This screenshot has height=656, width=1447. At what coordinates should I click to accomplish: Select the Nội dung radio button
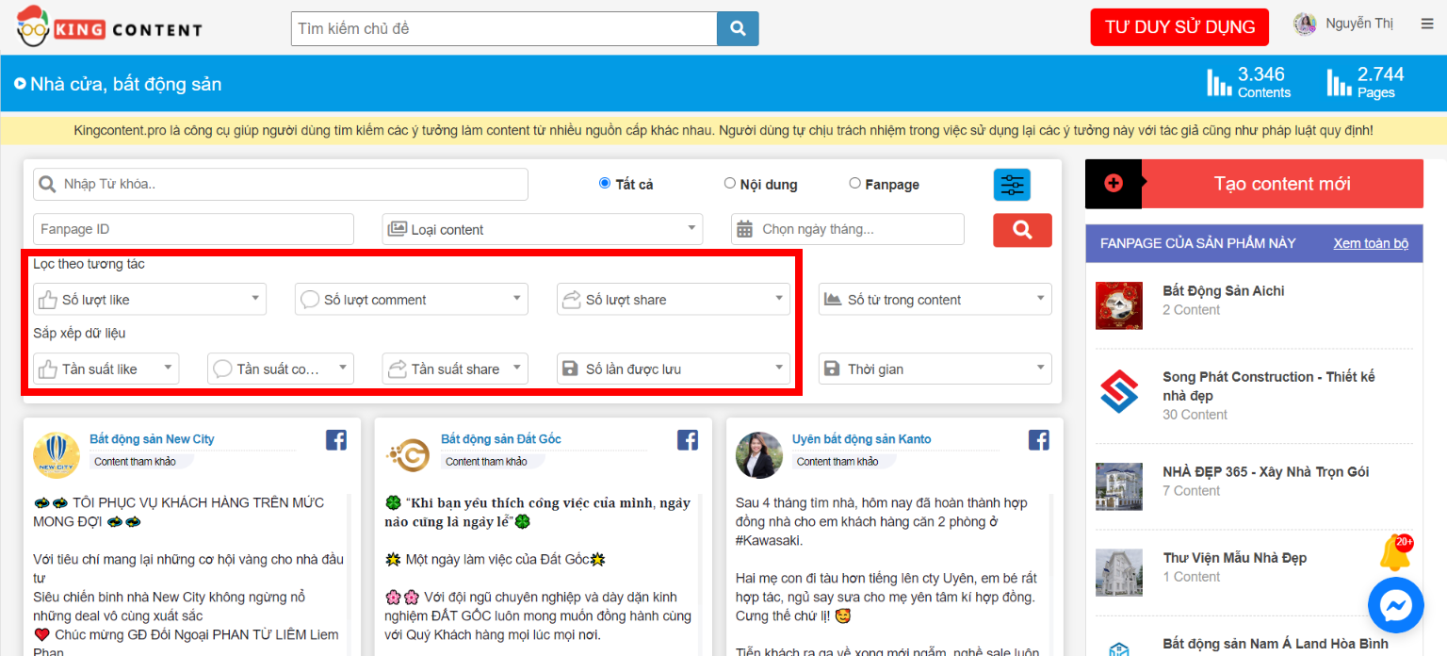[730, 183]
